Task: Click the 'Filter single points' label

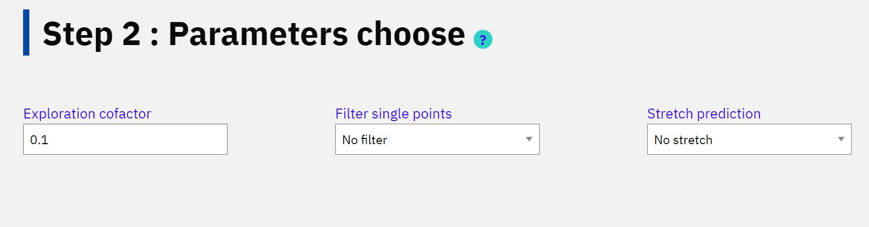Action: point(393,114)
